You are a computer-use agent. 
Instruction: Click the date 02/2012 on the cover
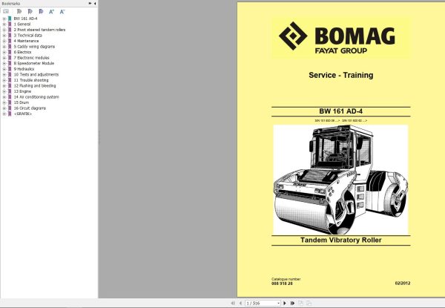coord(403,283)
